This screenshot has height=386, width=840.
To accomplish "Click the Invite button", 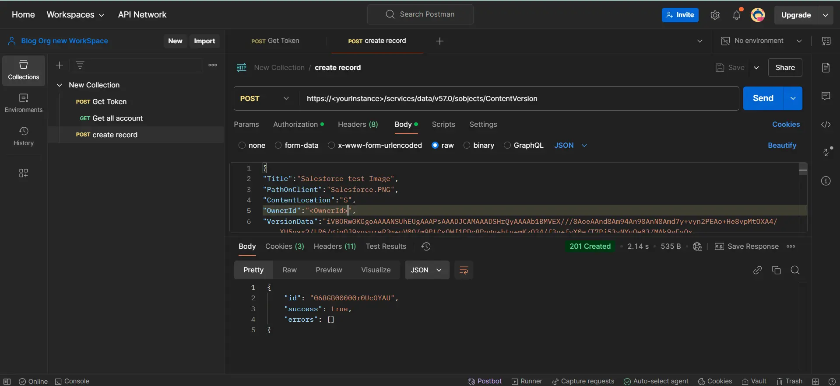I will (x=680, y=15).
